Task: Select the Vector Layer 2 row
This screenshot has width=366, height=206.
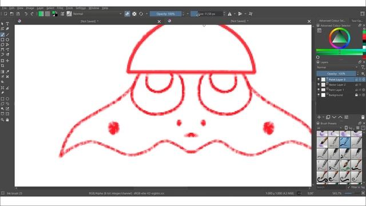Action: 341,85
